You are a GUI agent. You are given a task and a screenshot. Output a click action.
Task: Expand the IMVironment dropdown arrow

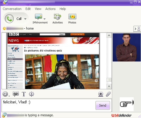(x=44, y=19)
